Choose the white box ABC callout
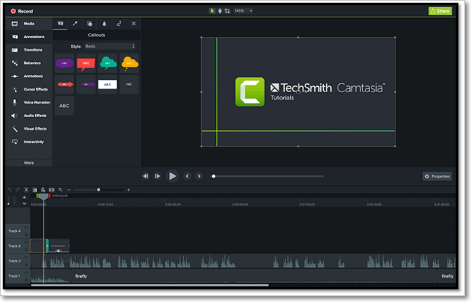This screenshot has width=471, height=302. 108,84
